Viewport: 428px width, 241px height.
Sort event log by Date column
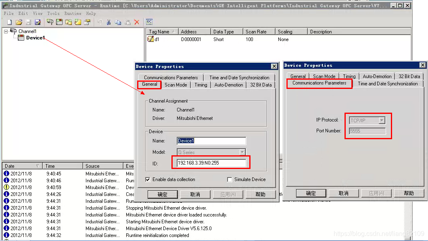tap(22, 166)
